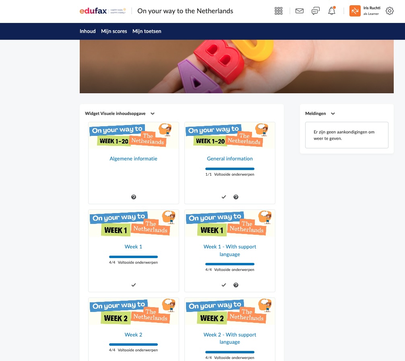
Task: Click help icon on Algemene informatie card
Action: [x=134, y=197]
